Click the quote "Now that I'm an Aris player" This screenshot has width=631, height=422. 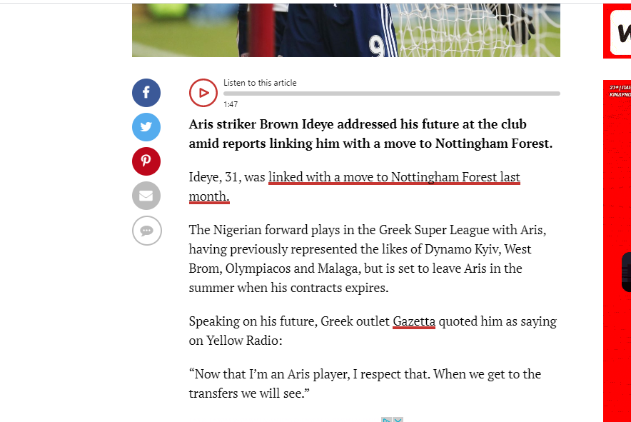365,383
